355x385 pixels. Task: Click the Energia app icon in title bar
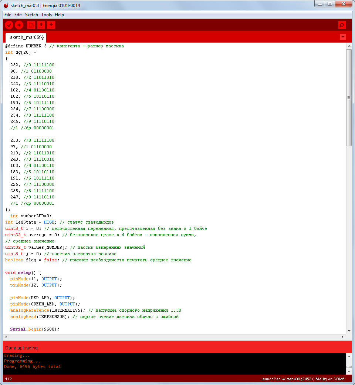pyautogui.click(x=6, y=5)
